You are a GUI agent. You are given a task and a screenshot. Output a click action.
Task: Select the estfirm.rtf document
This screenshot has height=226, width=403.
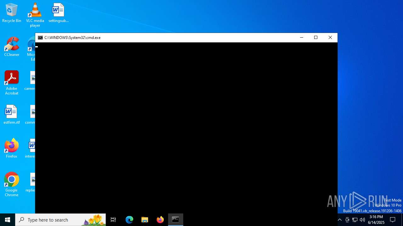pyautogui.click(x=12, y=115)
